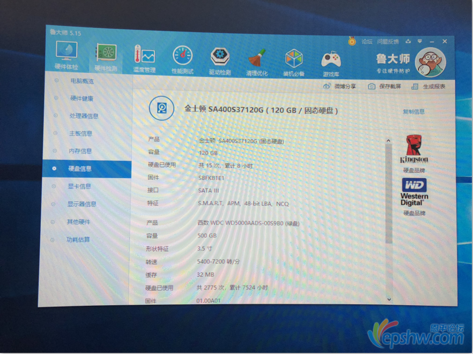Click the product value 西数 WDC WD5000AADS-00S9B0
This screenshot has height=354, width=473.
[x=248, y=223]
